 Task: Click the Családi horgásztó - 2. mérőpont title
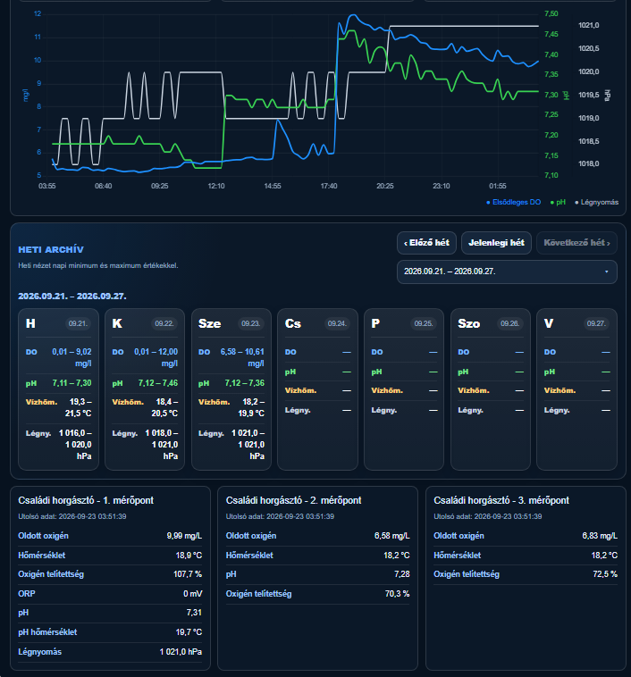(293, 500)
